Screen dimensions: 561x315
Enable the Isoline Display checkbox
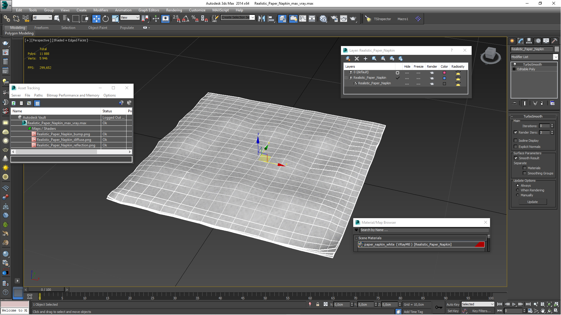[x=516, y=141]
